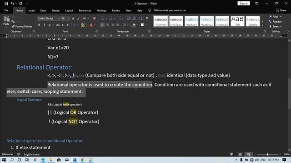This screenshot has height=163, width=291.
Task: Apply the red font color A
Action: coord(91,25)
